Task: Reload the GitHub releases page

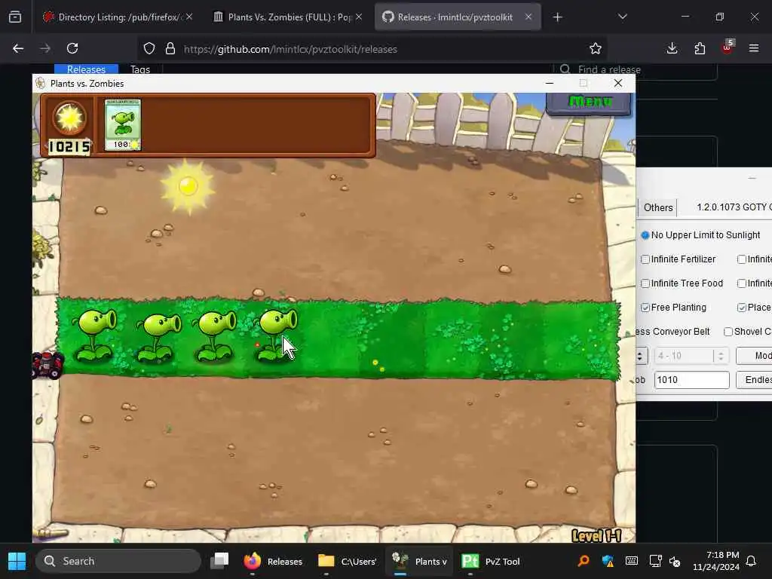Action: [72, 48]
